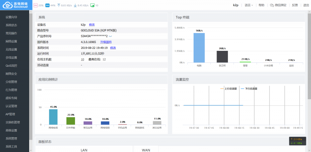Reveal full serial number with the chevron
Screen dimensions: 311x152
click(110, 36)
